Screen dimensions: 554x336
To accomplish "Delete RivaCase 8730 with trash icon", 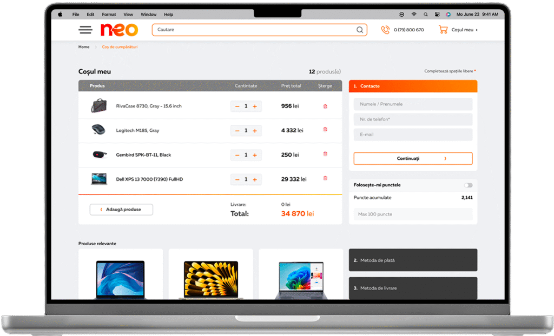I will tap(325, 106).
